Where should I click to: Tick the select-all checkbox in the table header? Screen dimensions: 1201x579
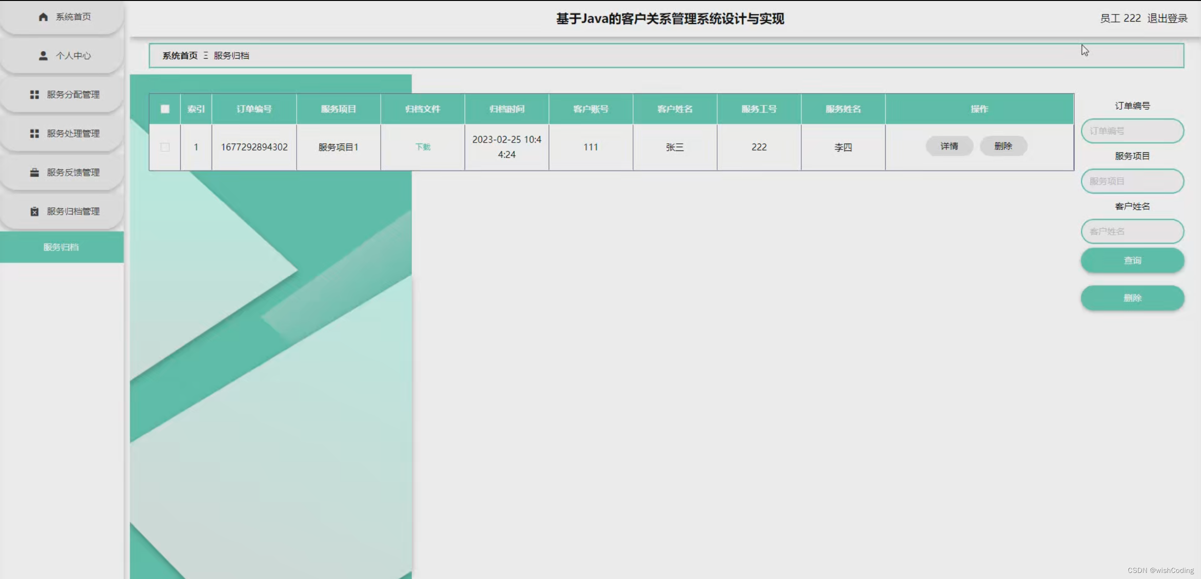(165, 109)
